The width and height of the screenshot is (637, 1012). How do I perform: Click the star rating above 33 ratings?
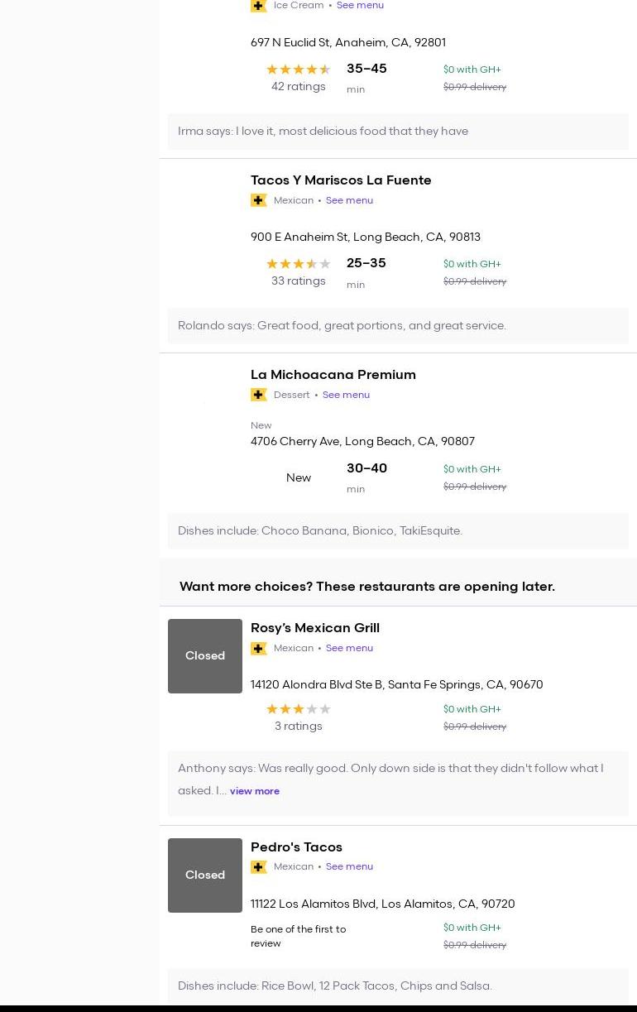coord(298,264)
